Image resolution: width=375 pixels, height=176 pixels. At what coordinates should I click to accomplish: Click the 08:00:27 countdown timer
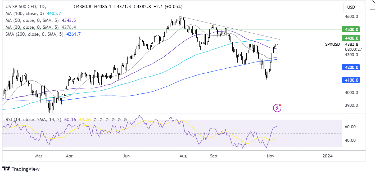tap(354, 49)
